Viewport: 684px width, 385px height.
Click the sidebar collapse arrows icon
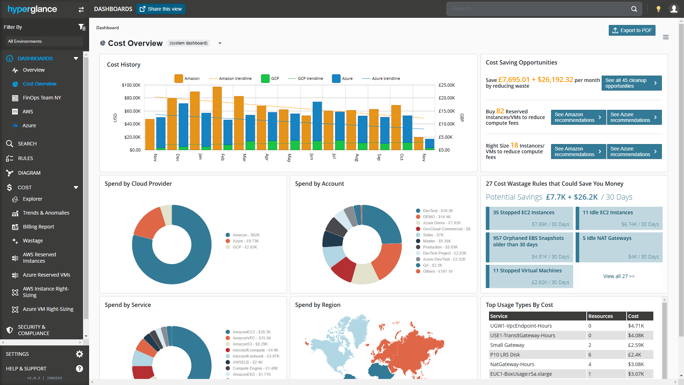coord(81,10)
